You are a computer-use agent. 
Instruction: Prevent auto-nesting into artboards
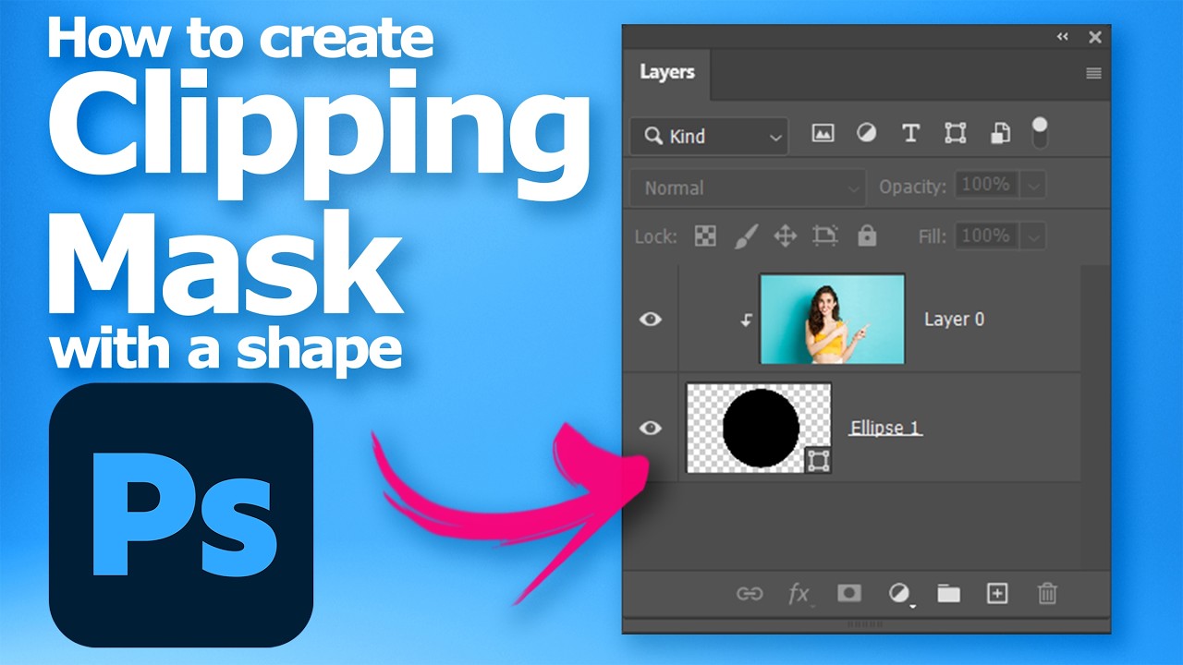(x=824, y=236)
